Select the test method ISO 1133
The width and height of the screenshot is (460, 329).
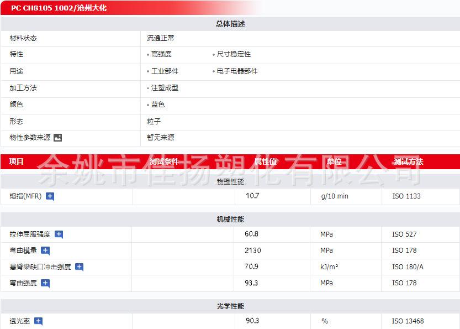[x=406, y=196]
